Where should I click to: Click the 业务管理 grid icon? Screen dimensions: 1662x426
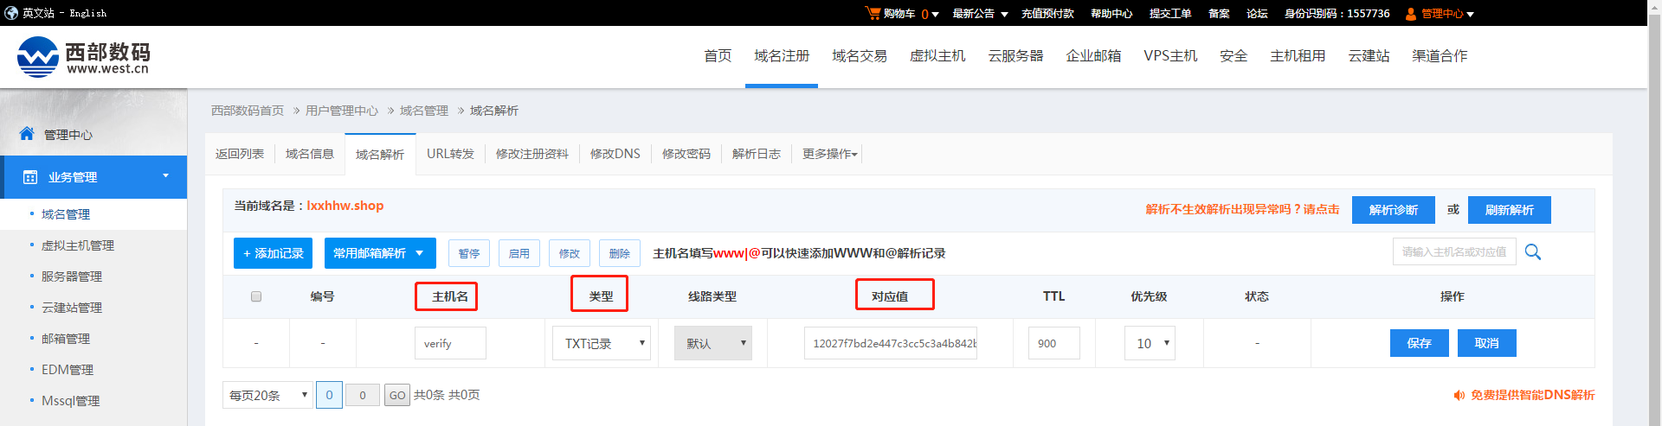click(30, 177)
